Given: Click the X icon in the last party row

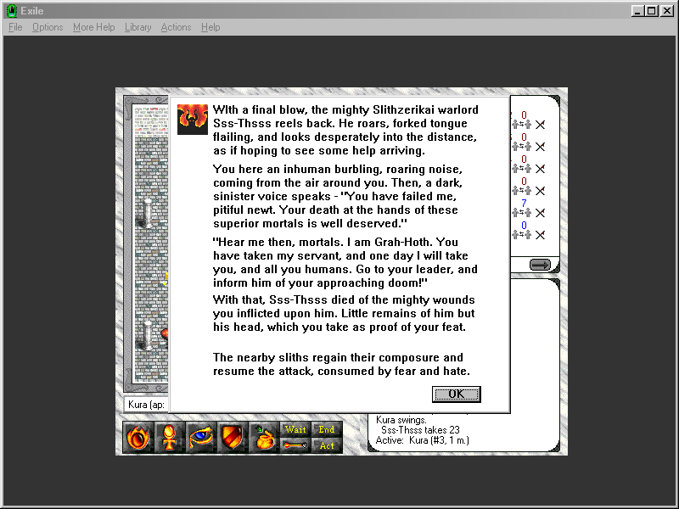Looking at the screenshot, I should pos(540,235).
